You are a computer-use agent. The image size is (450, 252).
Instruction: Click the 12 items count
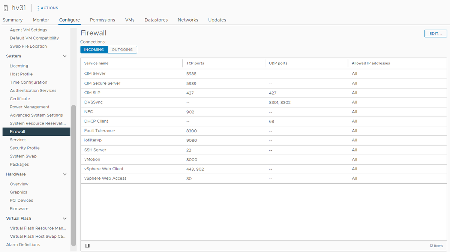tap(436, 246)
